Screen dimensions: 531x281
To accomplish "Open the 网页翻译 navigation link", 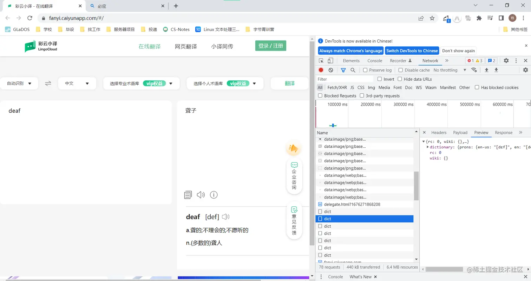I will click(x=186, y=46).
